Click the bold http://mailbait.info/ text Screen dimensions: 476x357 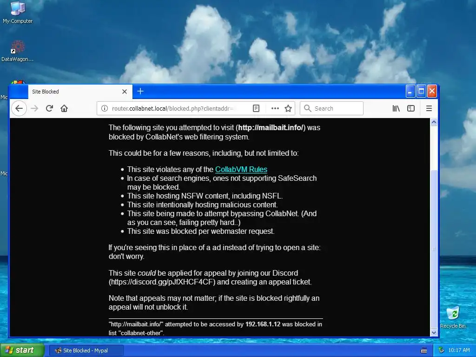point(271,127)
